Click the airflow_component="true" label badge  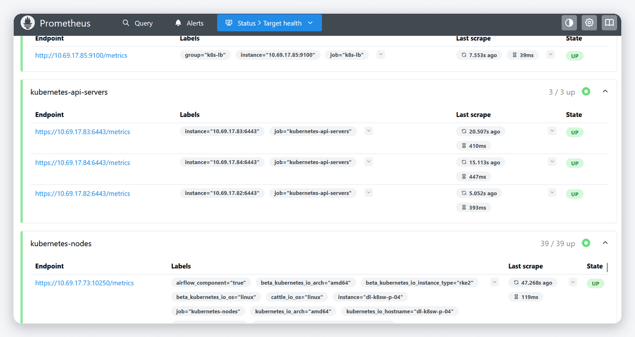pyautogui.click(x=211, y=283)
